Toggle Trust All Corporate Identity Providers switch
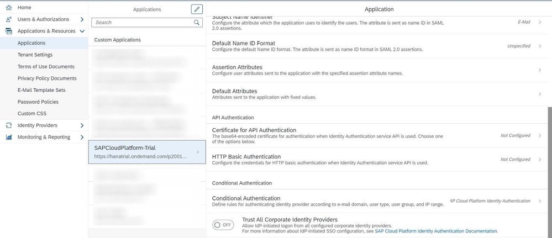The image size is (552, 238). (223, 225)
